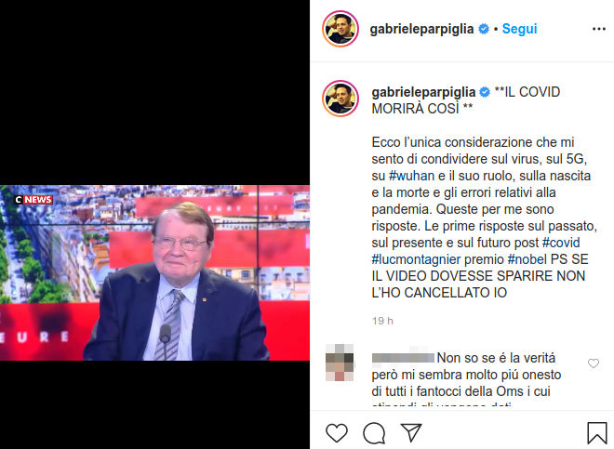Image resolution: width=614 pixels, height=449 pixels.
Task: Open the #wuhan hashtag
Action: (x=411, y=176)
